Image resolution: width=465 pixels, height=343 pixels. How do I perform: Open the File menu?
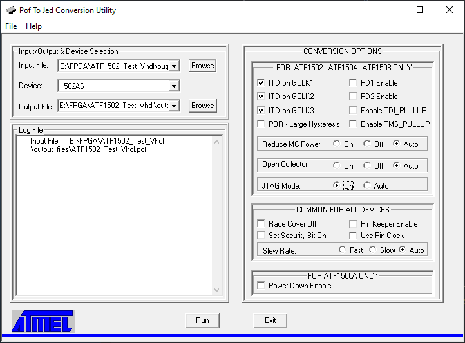click(11, 26)
